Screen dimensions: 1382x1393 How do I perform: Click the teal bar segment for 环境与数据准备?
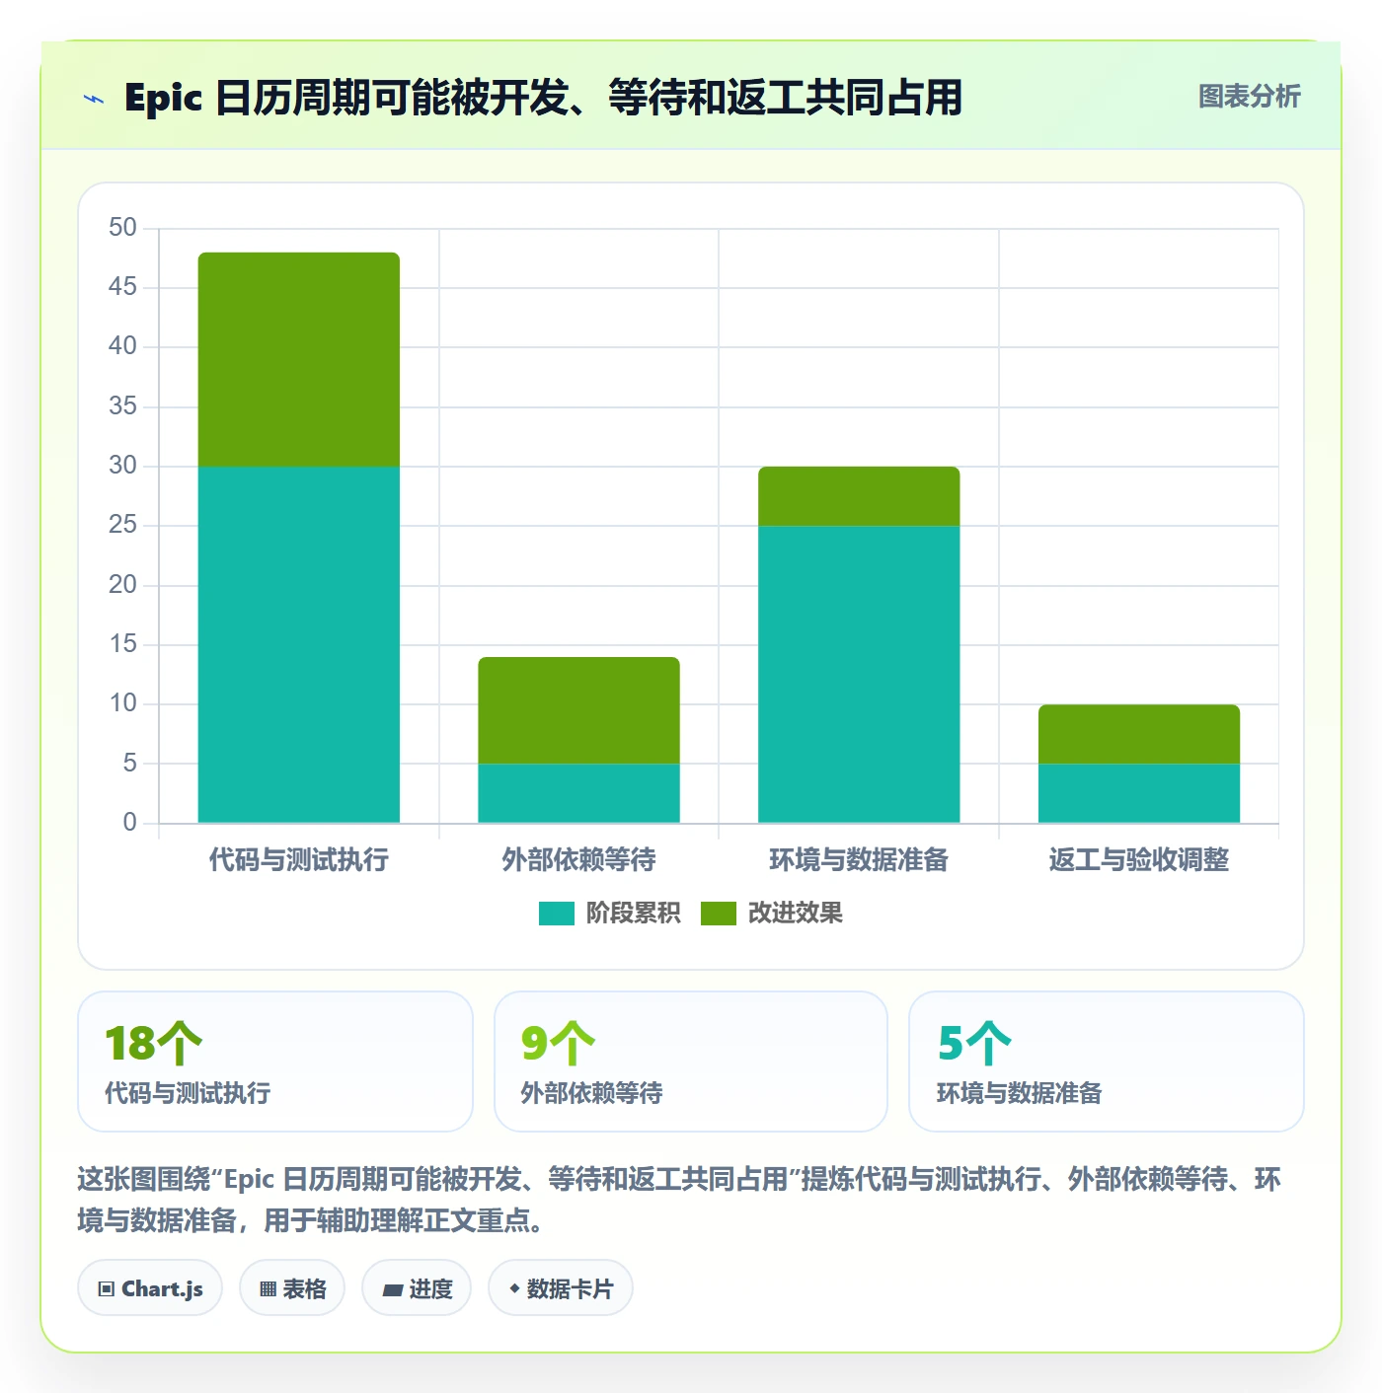pyautogui.click(x=859, y=674)
